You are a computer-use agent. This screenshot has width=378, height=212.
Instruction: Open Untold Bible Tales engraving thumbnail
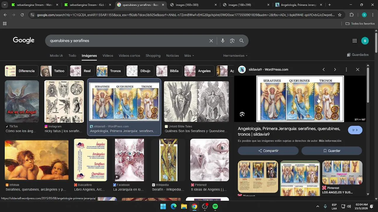196,101
